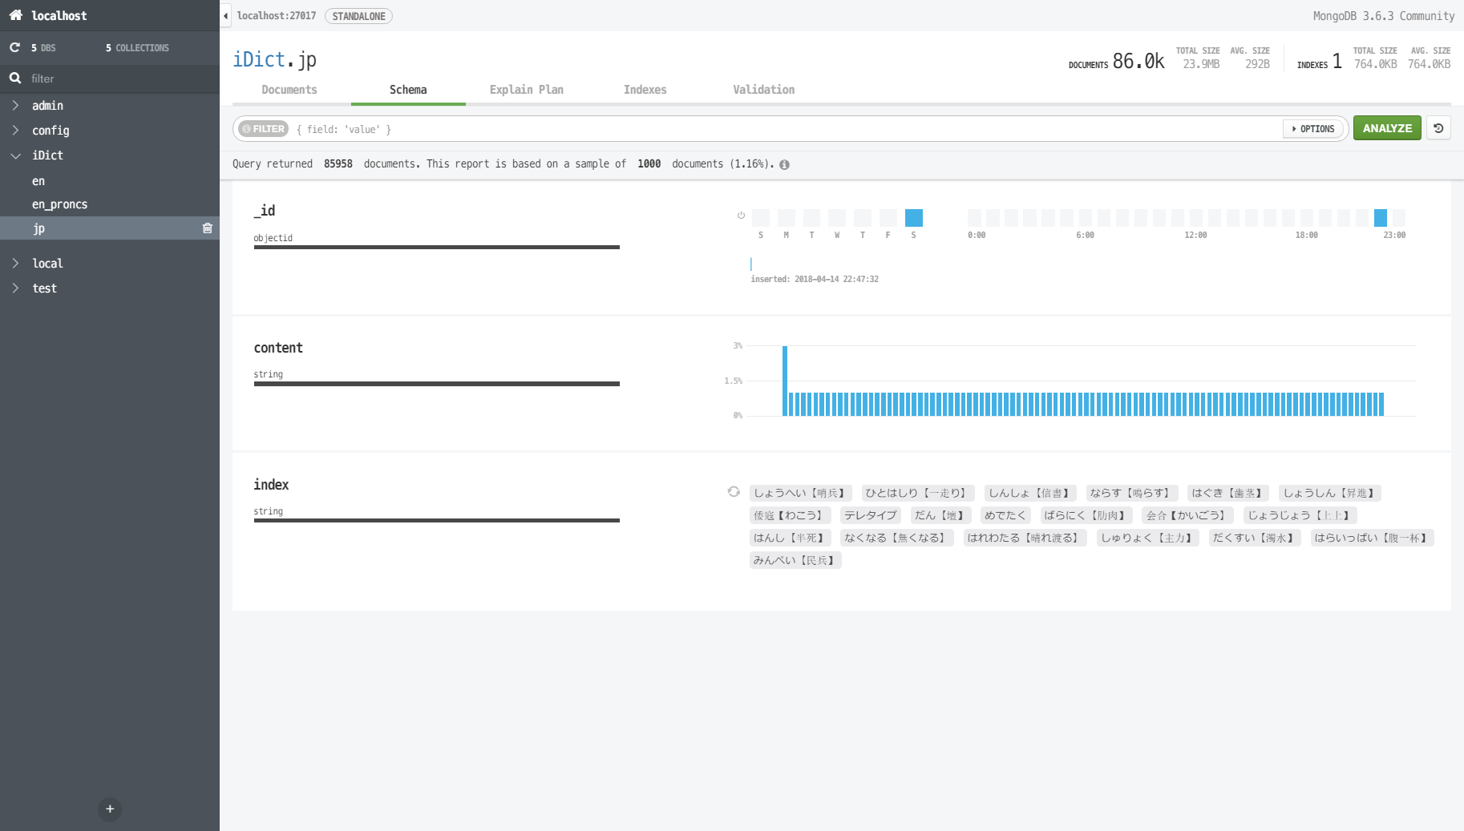
Task: Expand the local database
Action: click(x=15, y=263)
